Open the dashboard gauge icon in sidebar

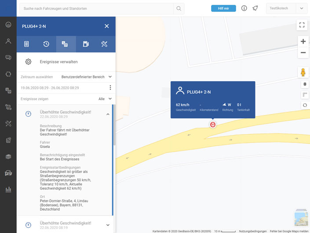click(x=8, y=25)
